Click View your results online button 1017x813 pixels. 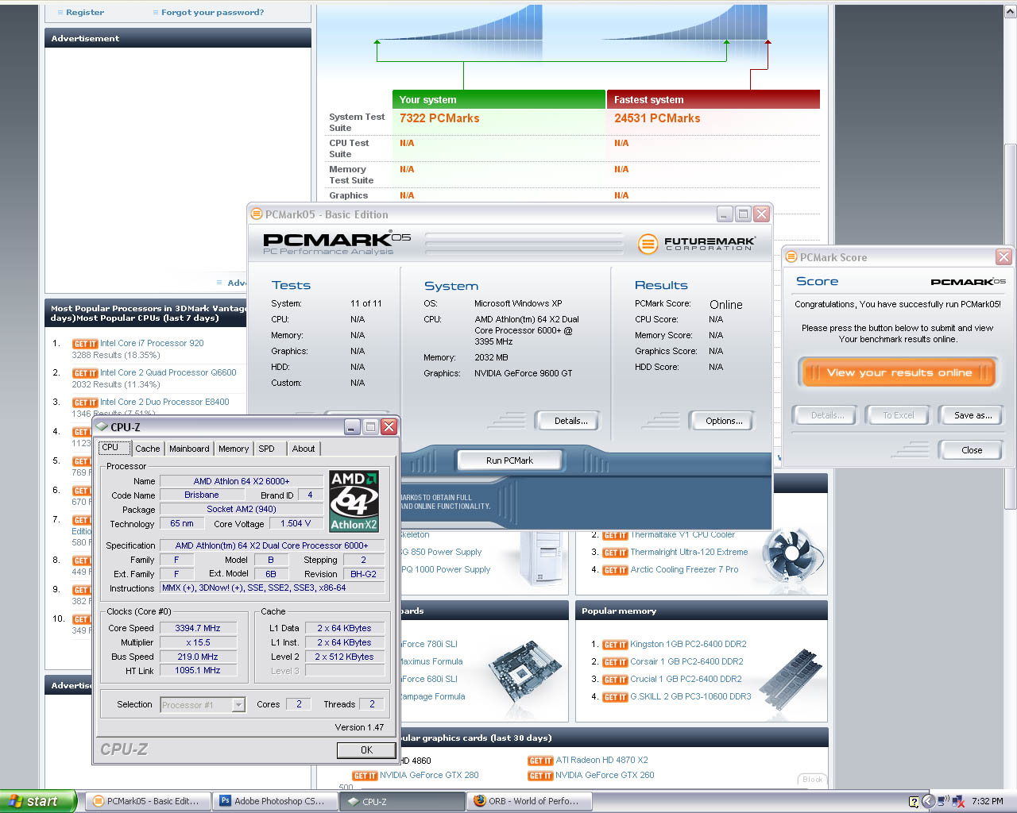pos(899,372)
